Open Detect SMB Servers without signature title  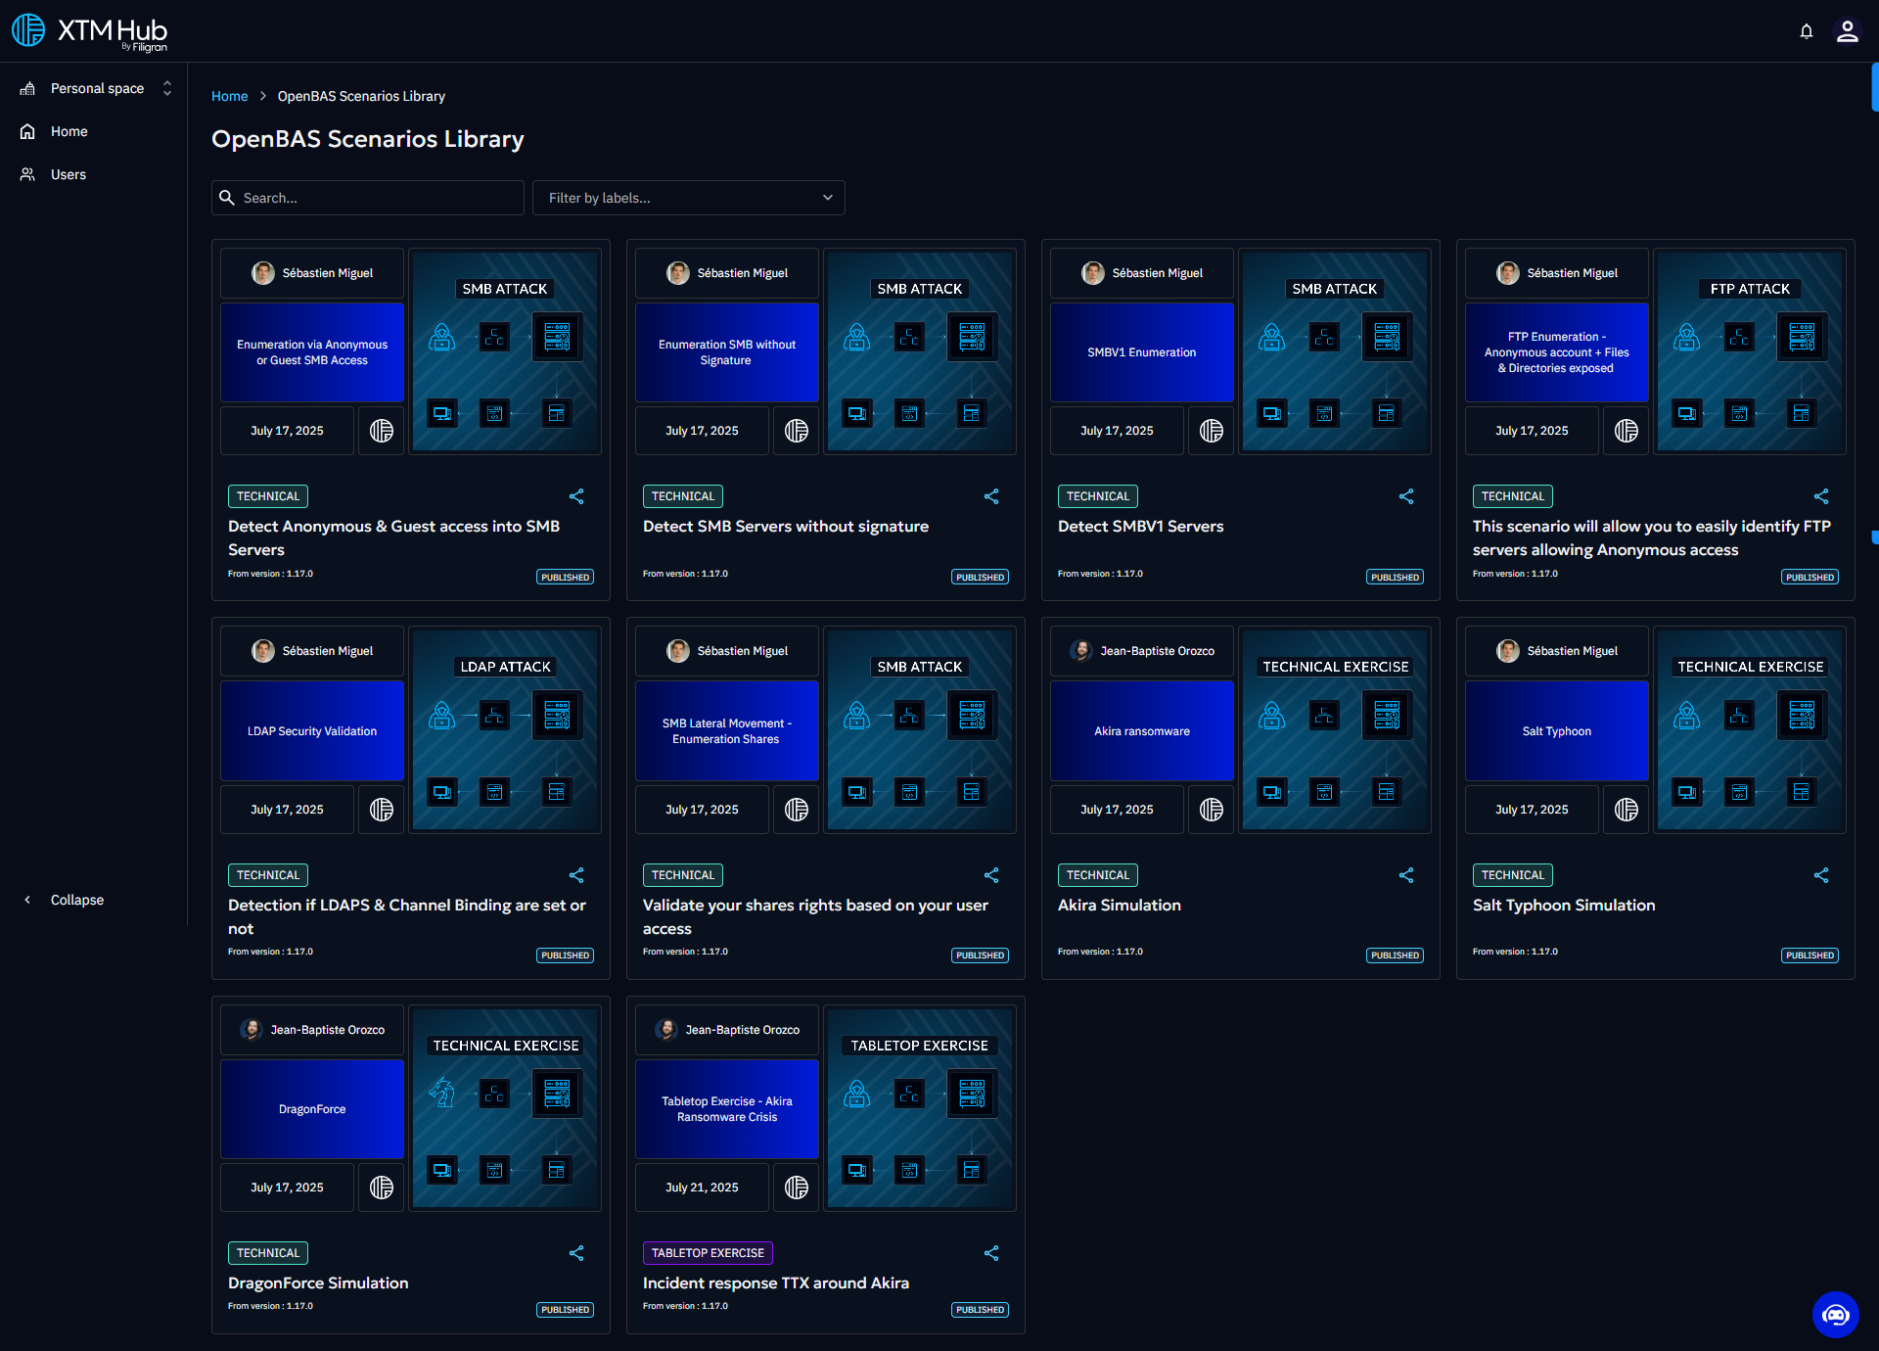pyautogui.click(x=786, y=526)
